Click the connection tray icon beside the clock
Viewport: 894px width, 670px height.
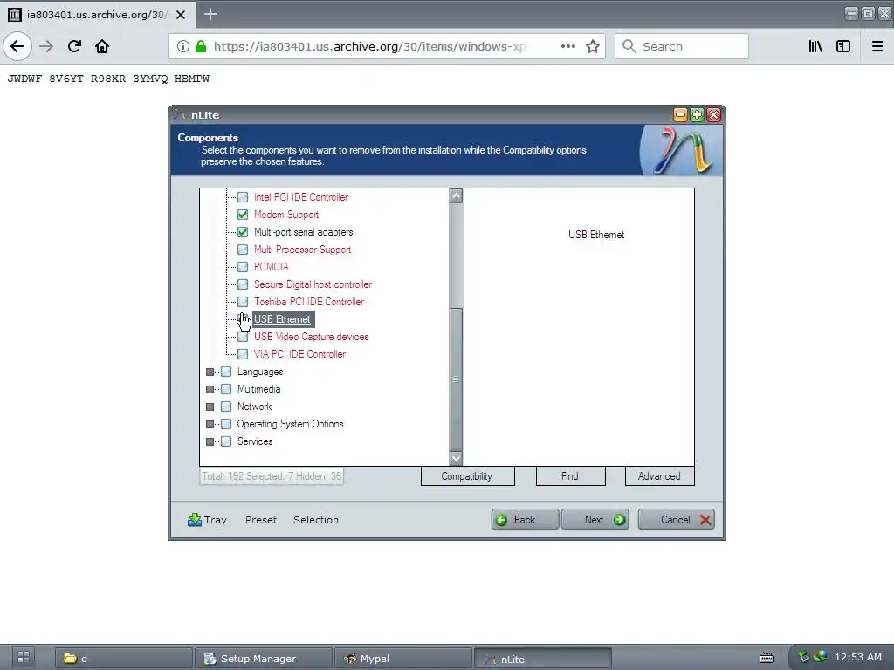point(820,657)
